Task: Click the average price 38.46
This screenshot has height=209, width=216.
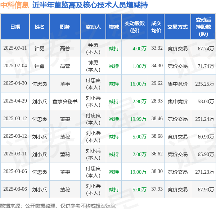Action: click(x=157, y=119)
